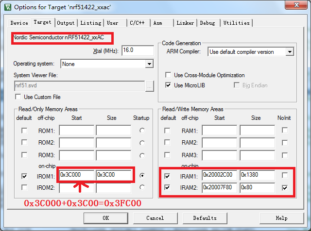
Task: Click the Xtal (MHz) field showing 16.0
Action: point(138,50)
